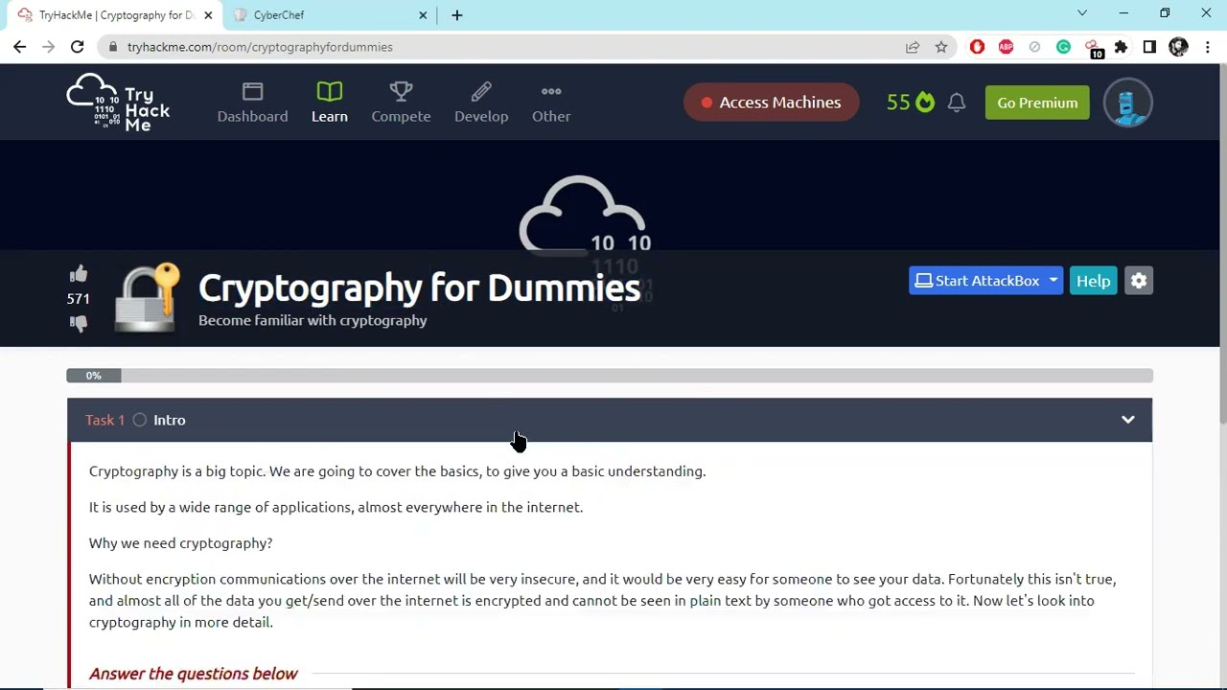Click the room padlock key image
1227x690 pixels.
(147, 297)
